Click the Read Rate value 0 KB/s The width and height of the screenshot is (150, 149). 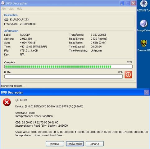tap(98, 43)
